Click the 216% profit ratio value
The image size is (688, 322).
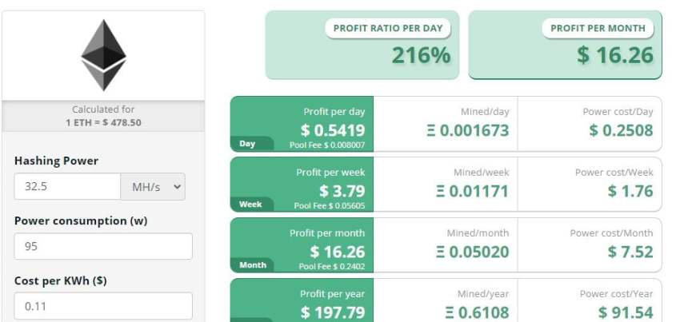[421, 55]
